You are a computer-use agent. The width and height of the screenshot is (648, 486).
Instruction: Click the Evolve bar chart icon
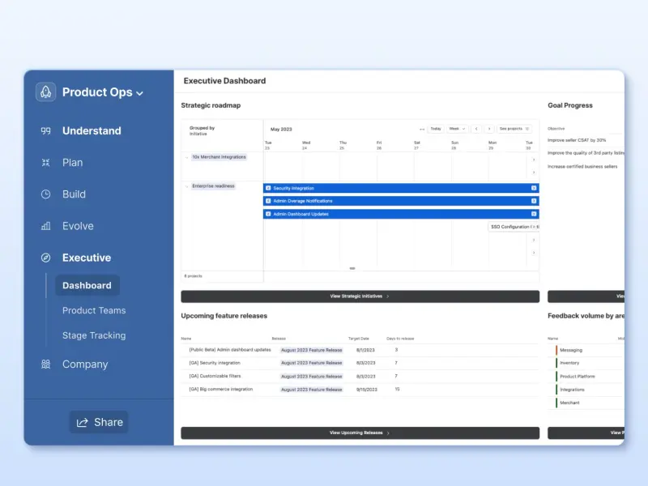(46, 226)
